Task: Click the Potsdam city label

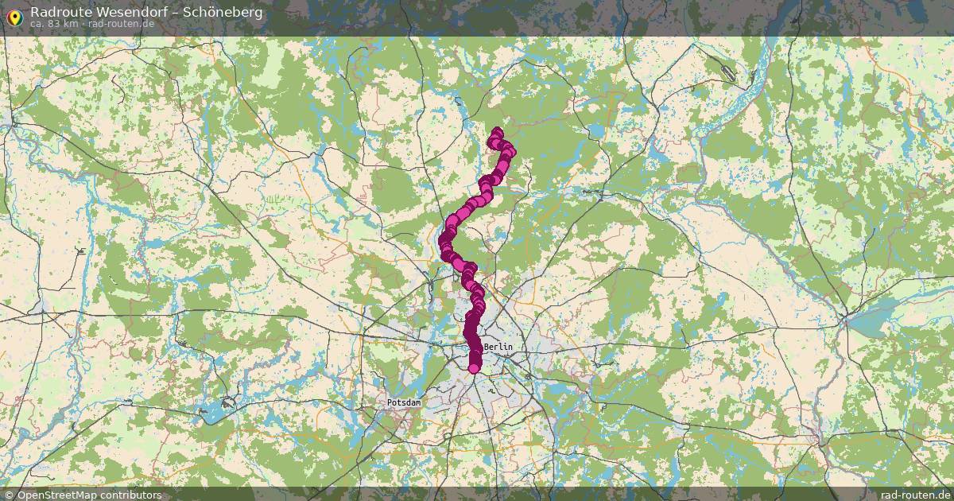Action: pos(404,403)
